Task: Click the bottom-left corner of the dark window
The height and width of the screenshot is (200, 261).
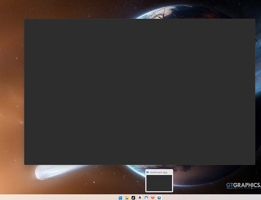Action: pyautogui.click(x=25, y=164)
